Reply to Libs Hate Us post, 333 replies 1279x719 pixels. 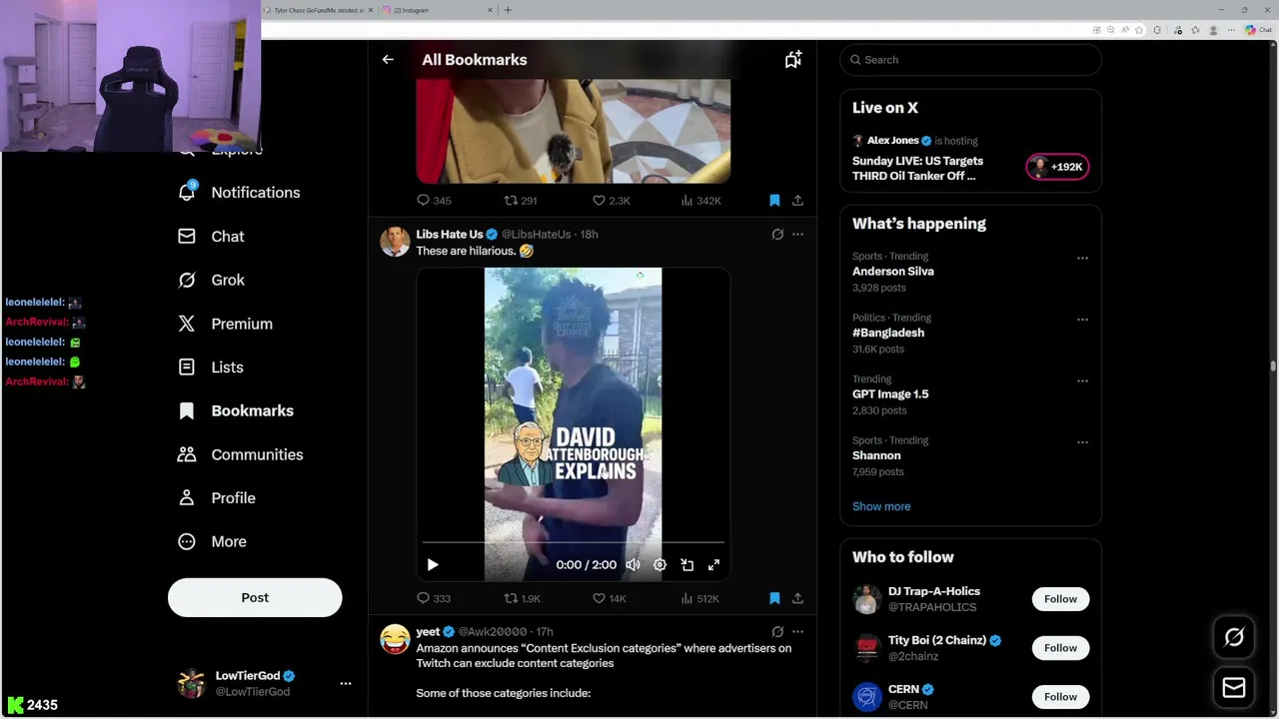(x=434, y=598)
